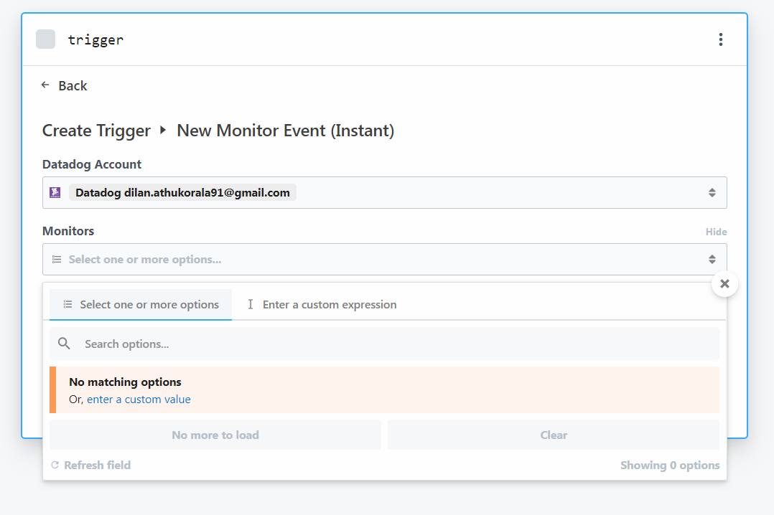Click the magnifying glass search icon
774x515 pixels.
tap(64, 344)
